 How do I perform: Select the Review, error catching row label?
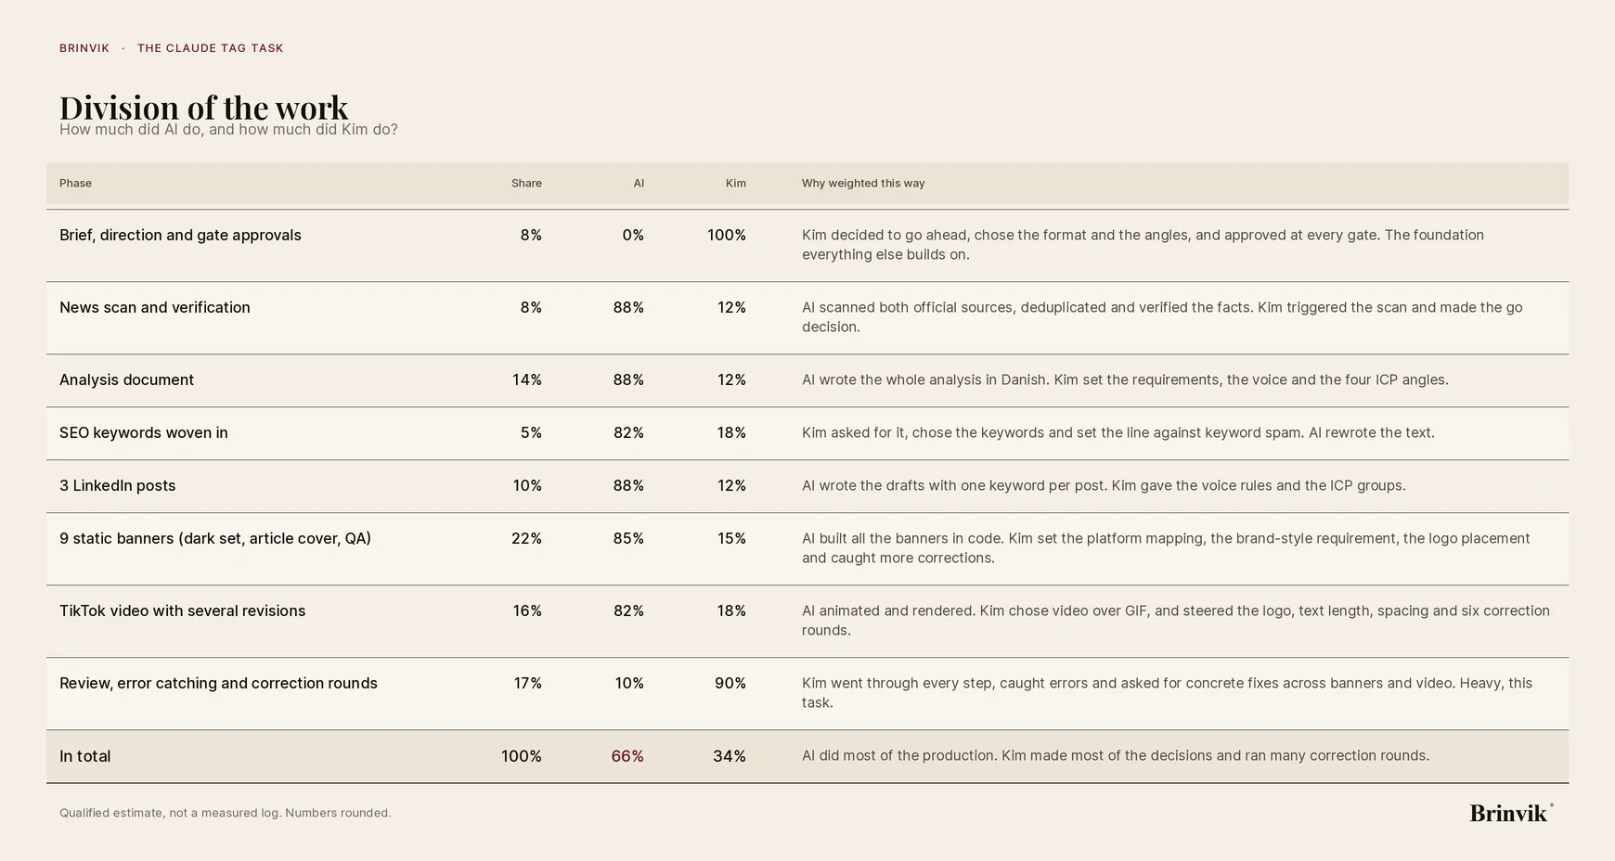click(218, 683)
